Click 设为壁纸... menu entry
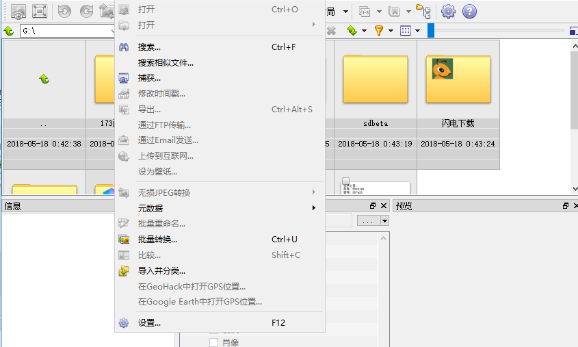 (x=220, y=172)
